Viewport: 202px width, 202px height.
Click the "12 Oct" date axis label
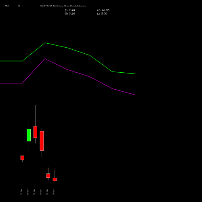(21, 192)
